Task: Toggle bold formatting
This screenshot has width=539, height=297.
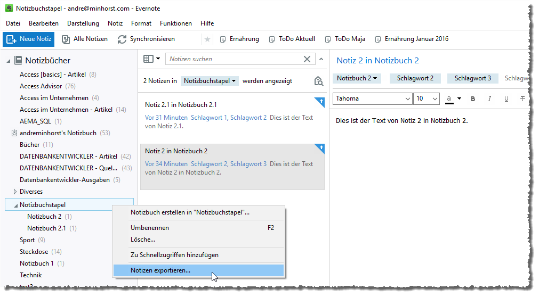Action: click(473, 99)
